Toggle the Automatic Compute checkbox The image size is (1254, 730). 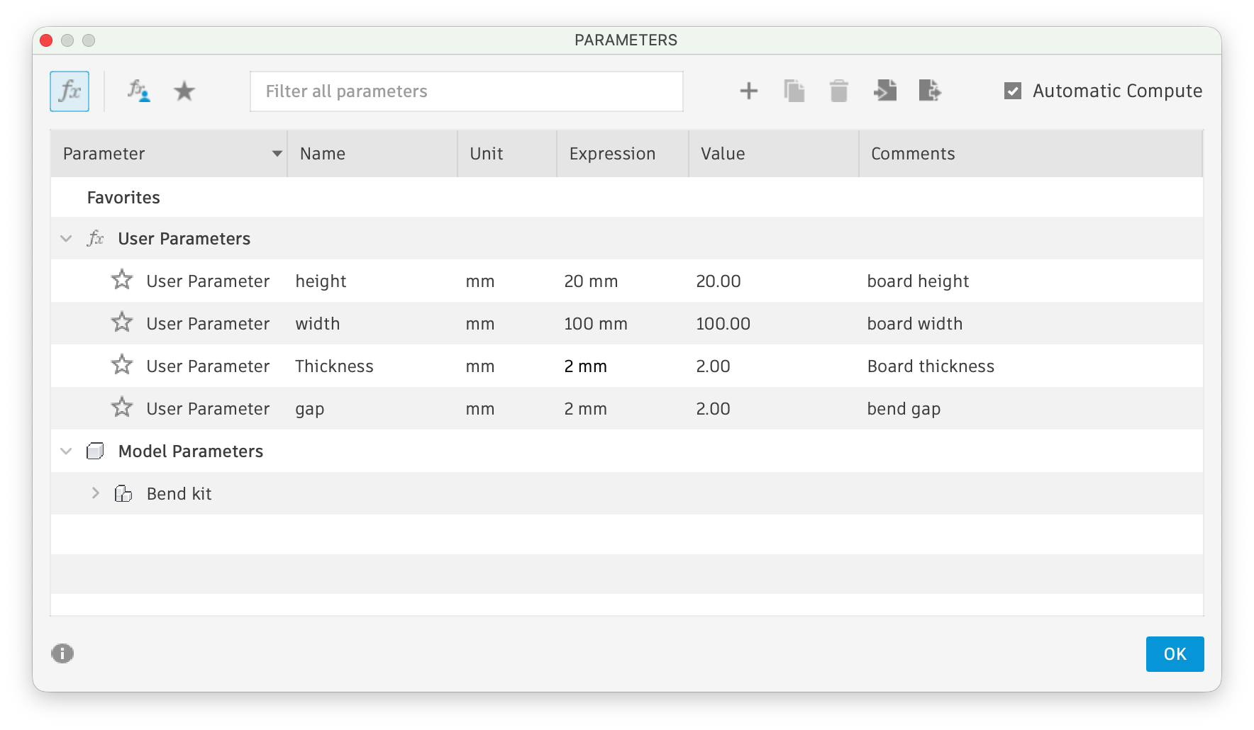tap(1013, 91)
